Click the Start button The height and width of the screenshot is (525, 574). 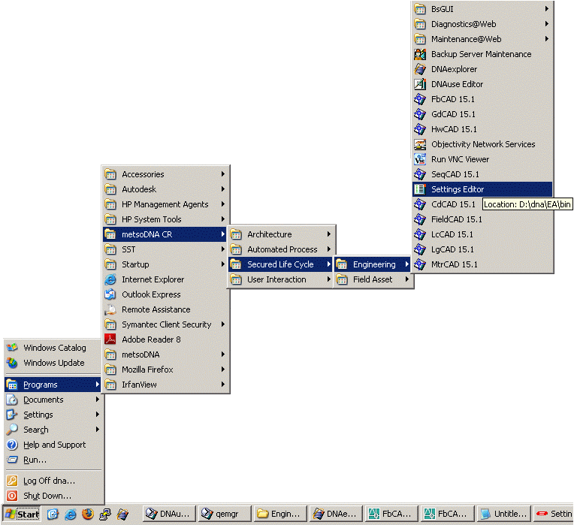tap(22, 514)
